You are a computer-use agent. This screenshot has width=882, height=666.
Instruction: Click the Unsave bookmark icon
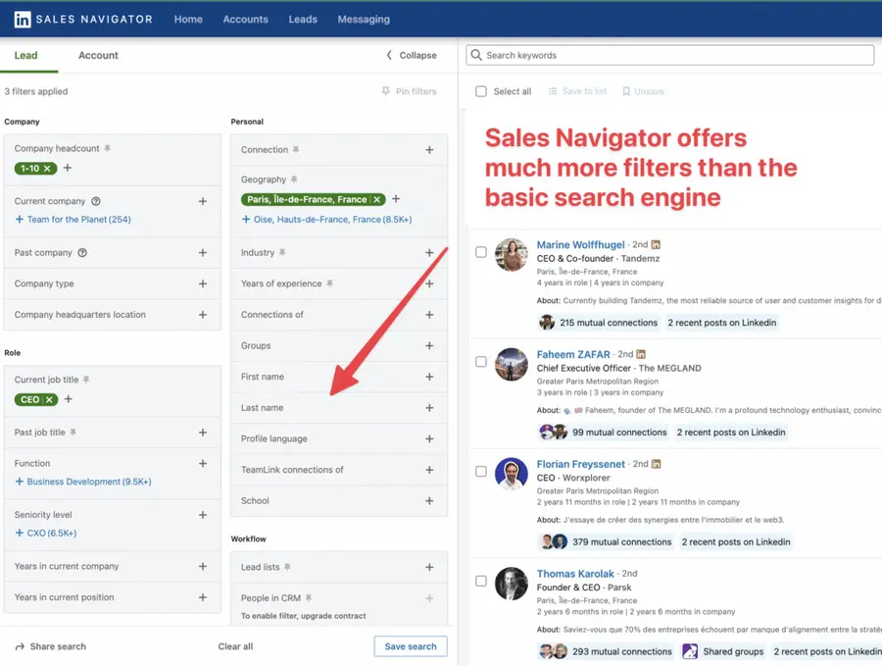pyautogui.click(x=624, y=91)
